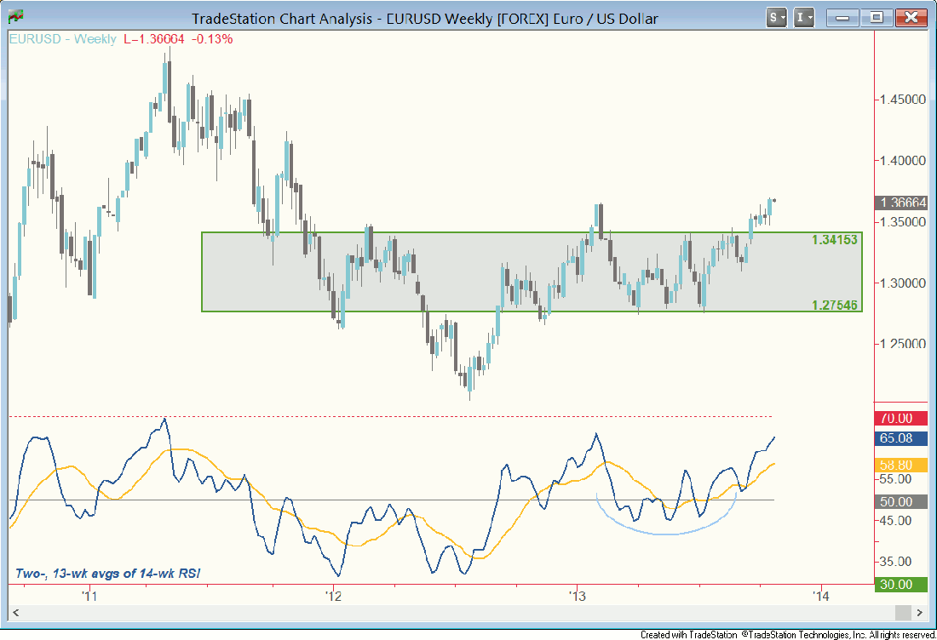The height and width of the screenshot is (640, 937).
Task: Select the 14-wk RSI indicator caption
Action: 109,574
